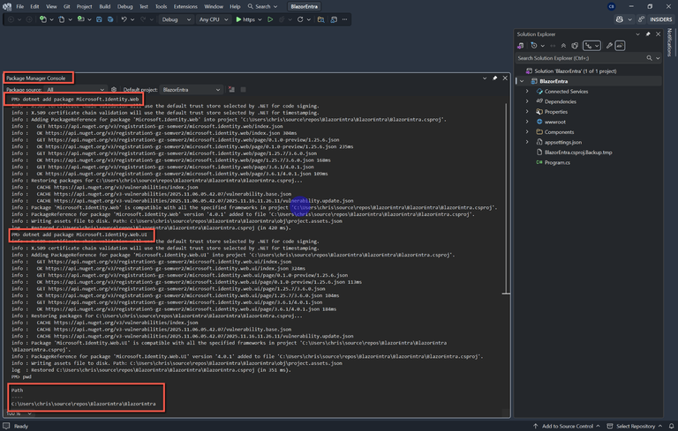Open Solution Explorer properties wrench icon
678x431 pixels.
(609, 46)
